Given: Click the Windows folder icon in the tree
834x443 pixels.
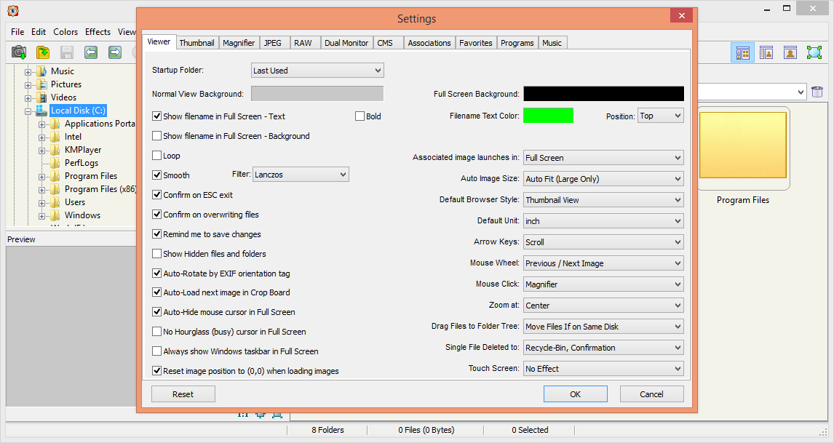Looking at the screenshot, I should 55,215.
